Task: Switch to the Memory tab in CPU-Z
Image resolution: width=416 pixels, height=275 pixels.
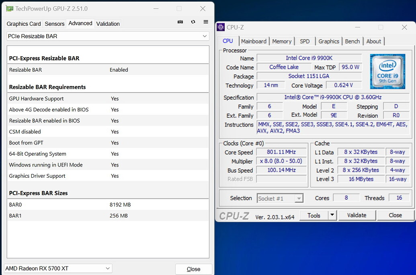Action: [282, 41]
